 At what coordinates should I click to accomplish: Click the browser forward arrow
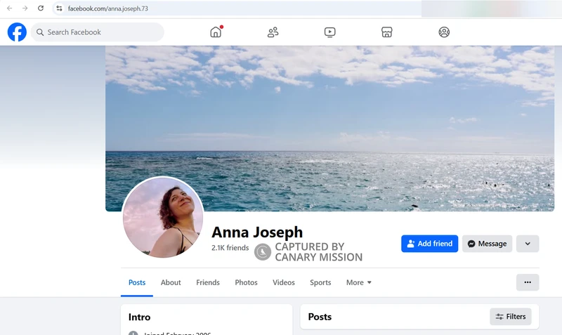[25, 8]
